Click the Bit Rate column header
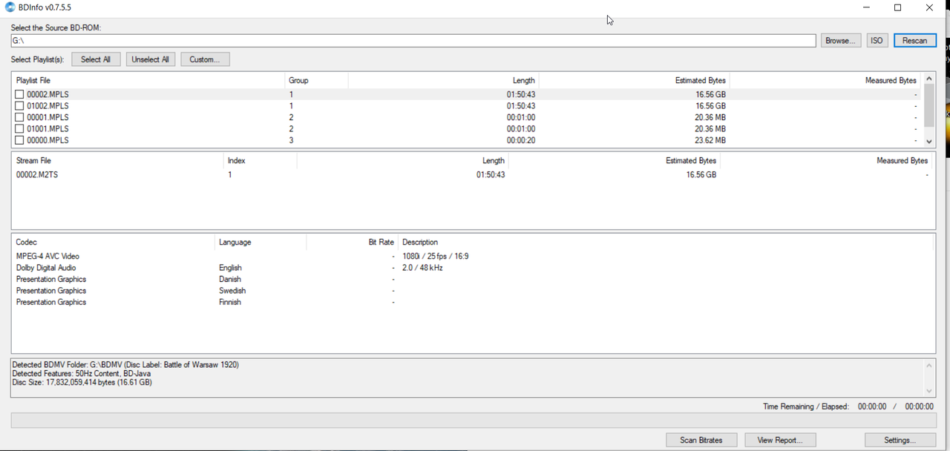This screenshot has width=950, height=451. click(x=352, y=242)
